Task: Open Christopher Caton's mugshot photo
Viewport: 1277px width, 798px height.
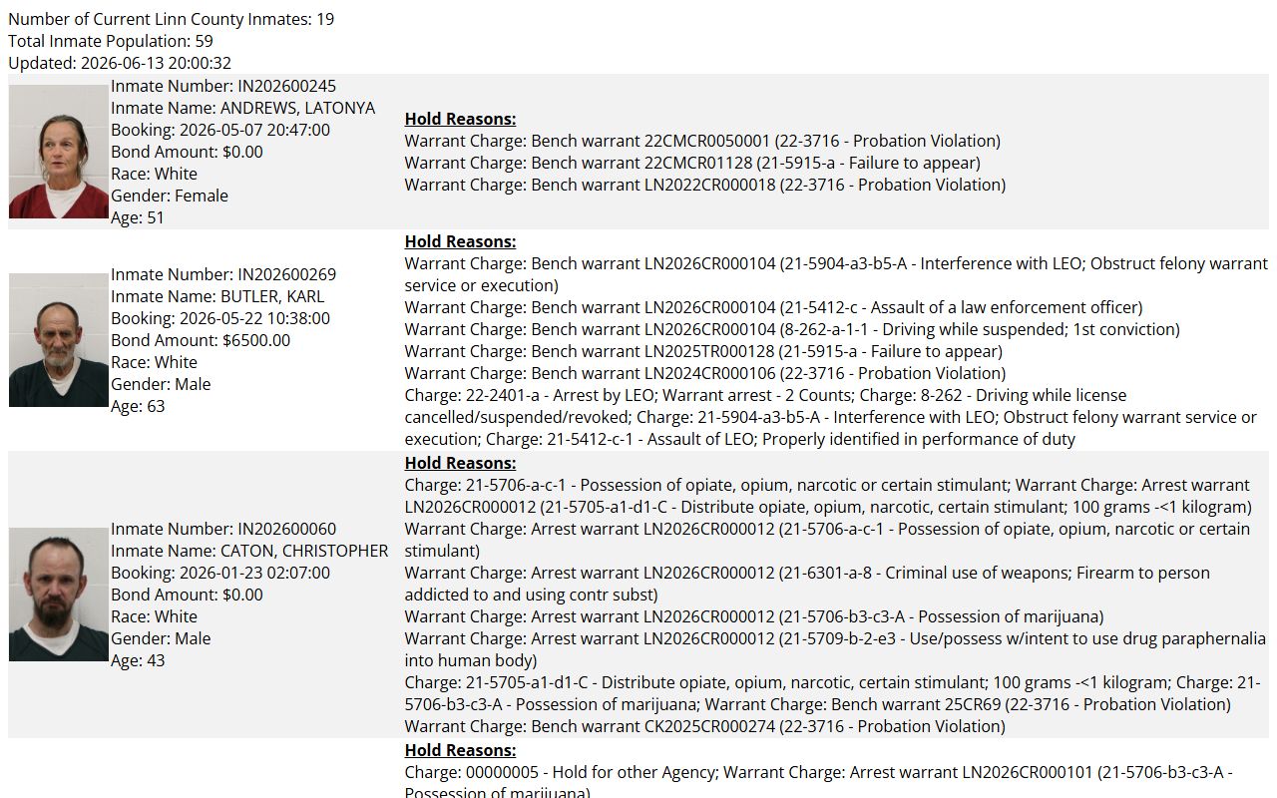Action: (x=59, y=595)
